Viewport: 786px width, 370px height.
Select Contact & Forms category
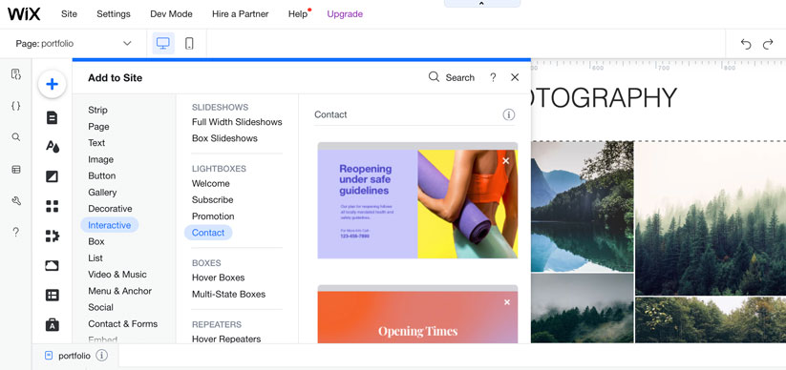[123, 323]
